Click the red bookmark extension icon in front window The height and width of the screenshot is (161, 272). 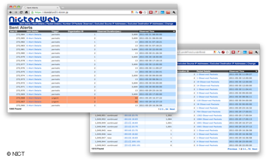157,12
